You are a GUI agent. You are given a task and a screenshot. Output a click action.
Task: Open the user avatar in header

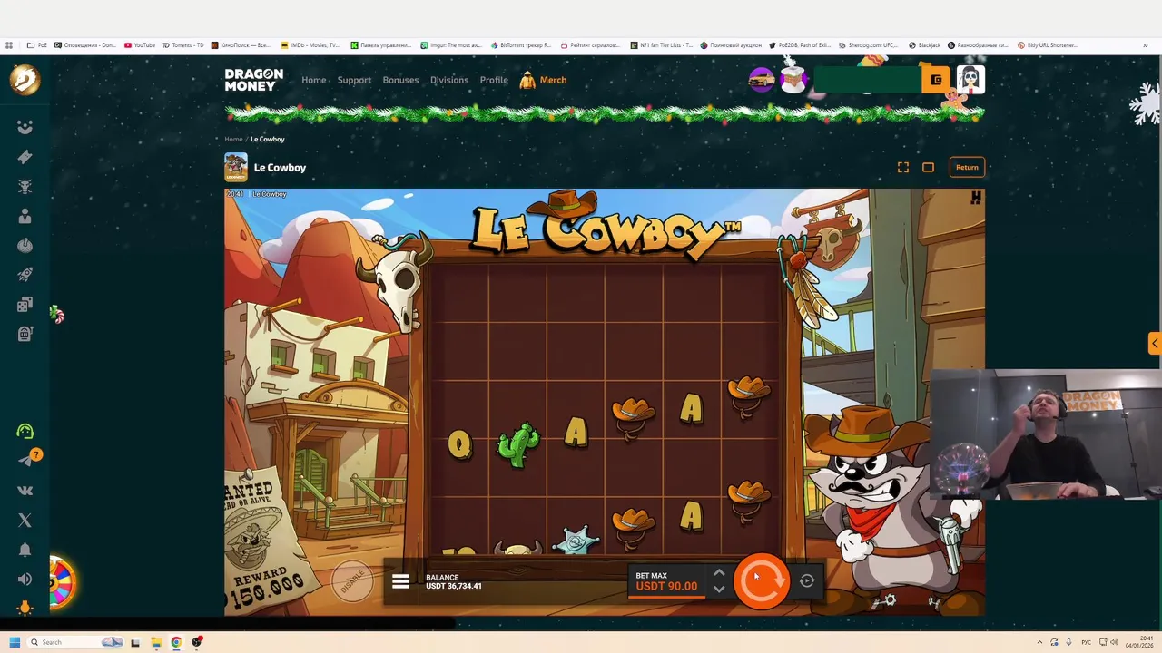pyautogui.click(x=970, y=80)
